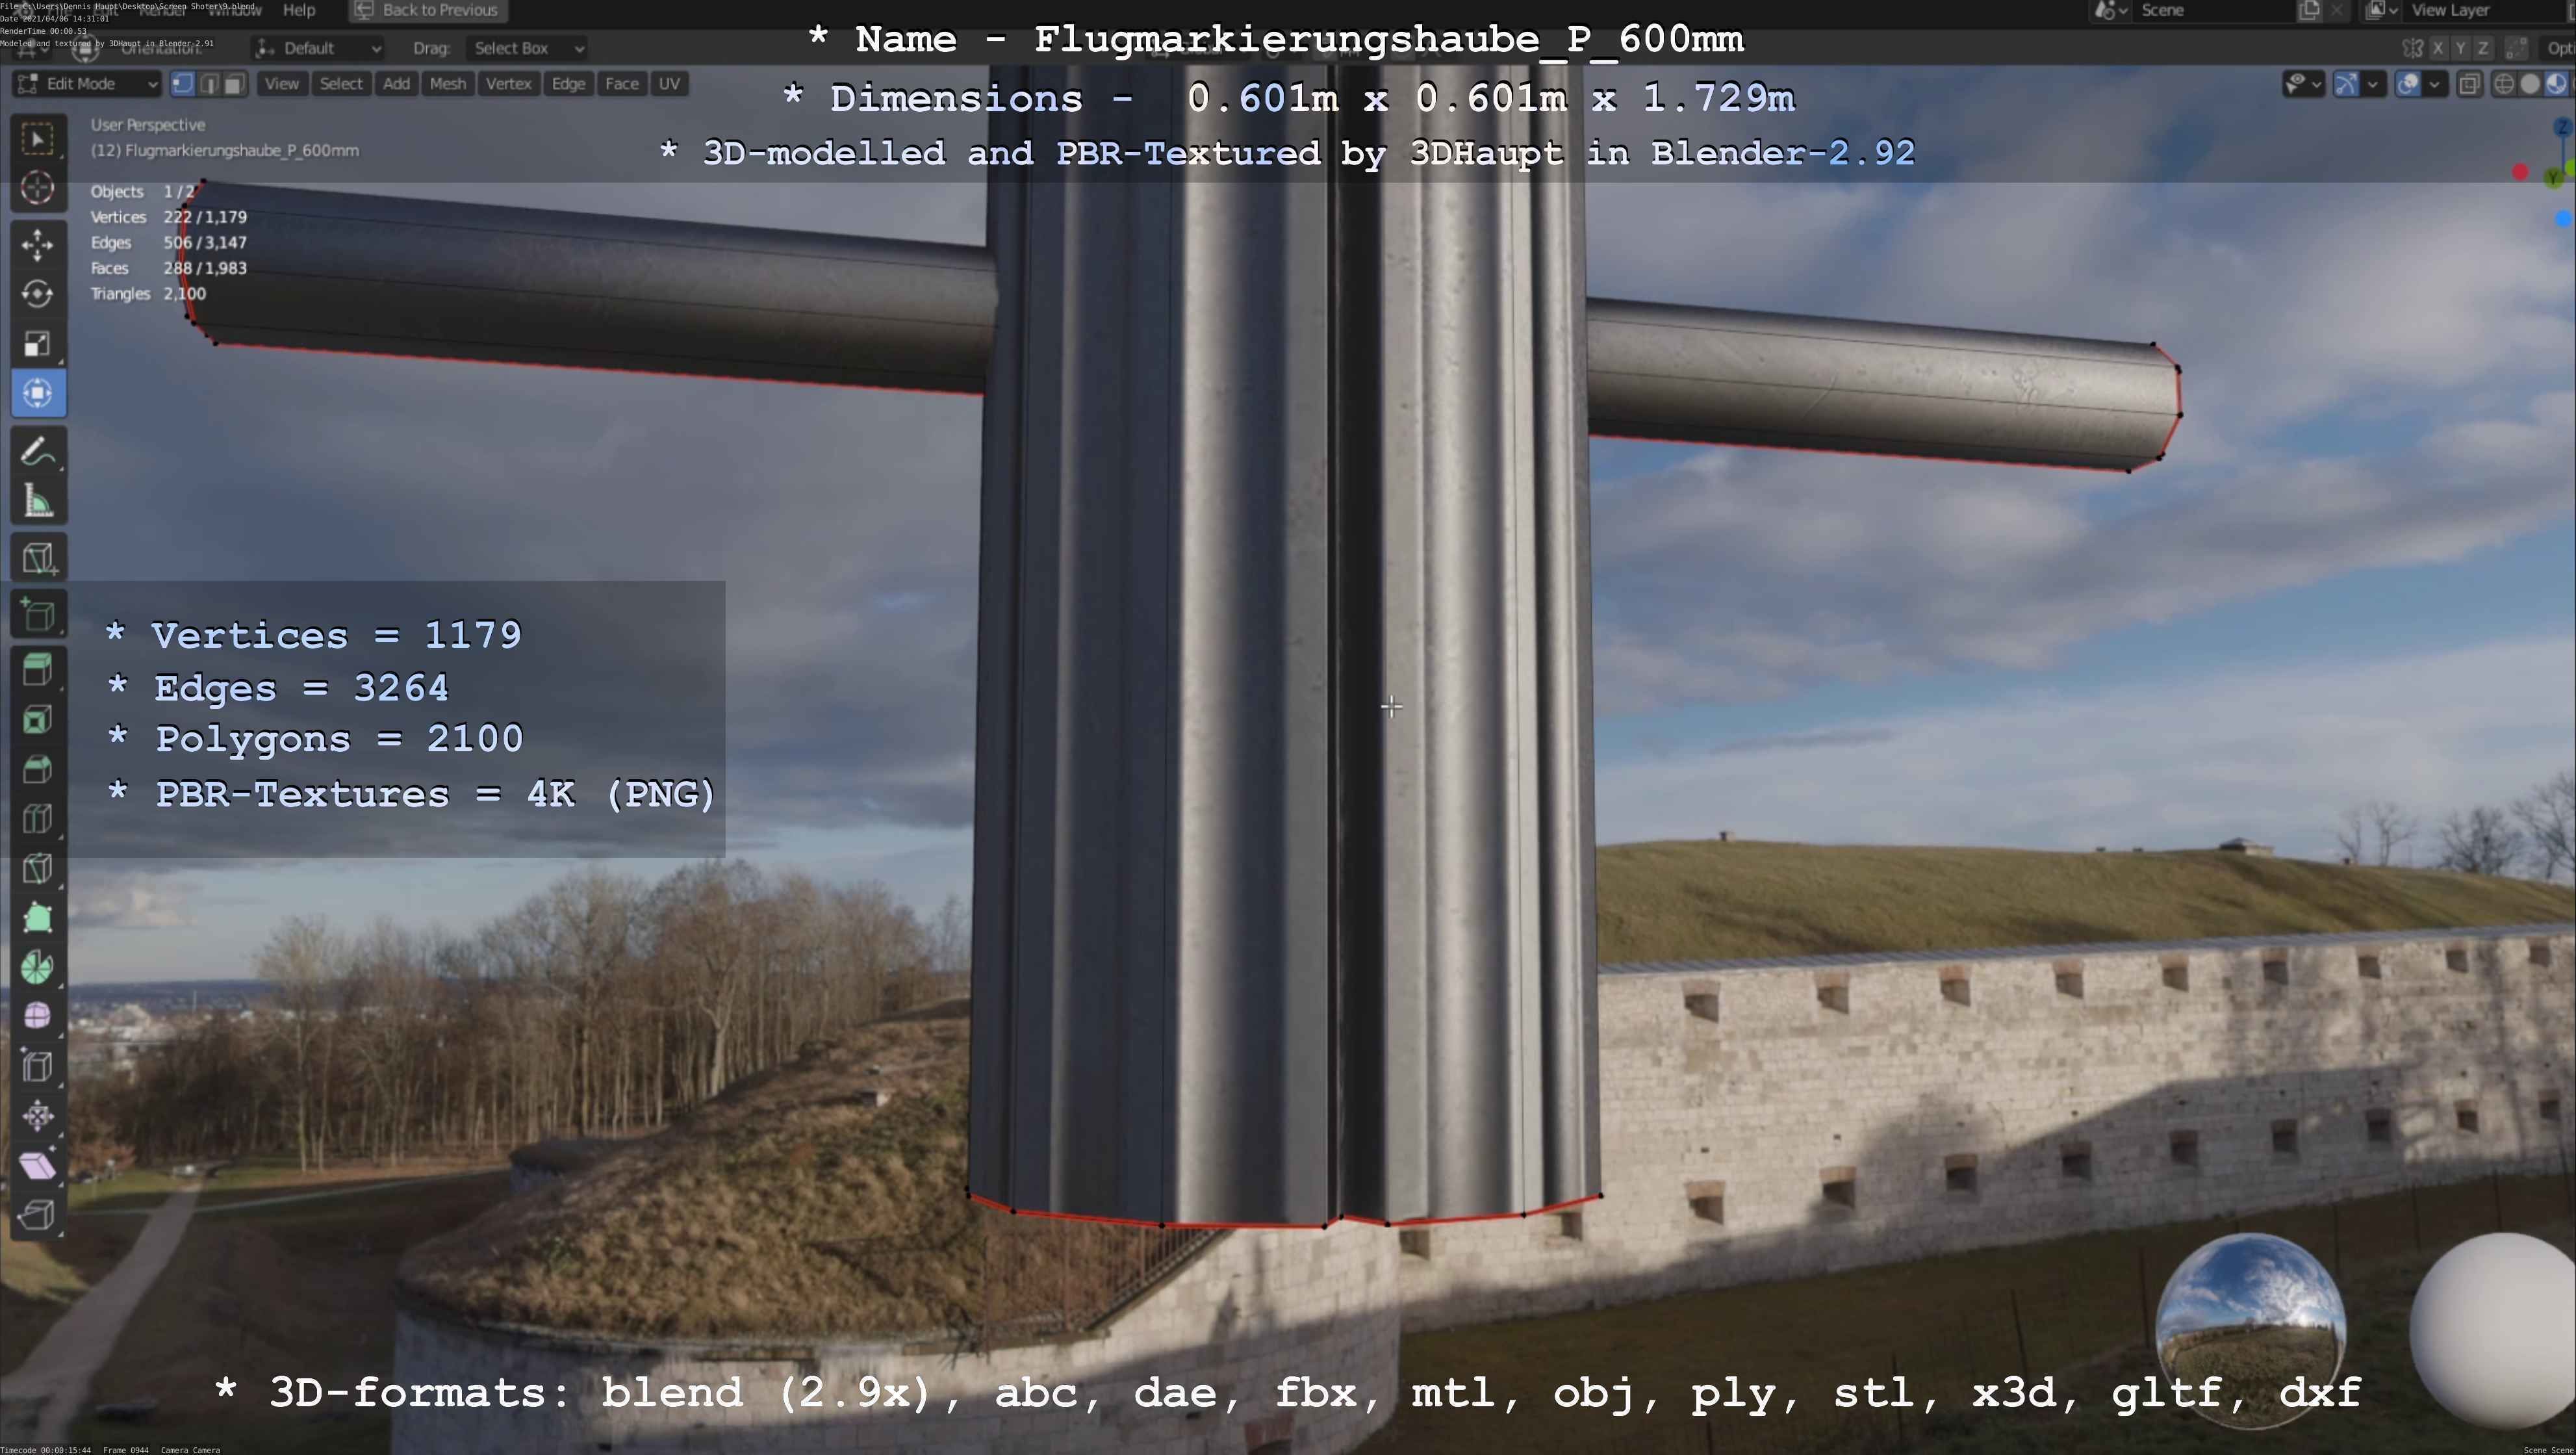Select the Scale tool
2576x1455 pixels.
tap(38, 344)
